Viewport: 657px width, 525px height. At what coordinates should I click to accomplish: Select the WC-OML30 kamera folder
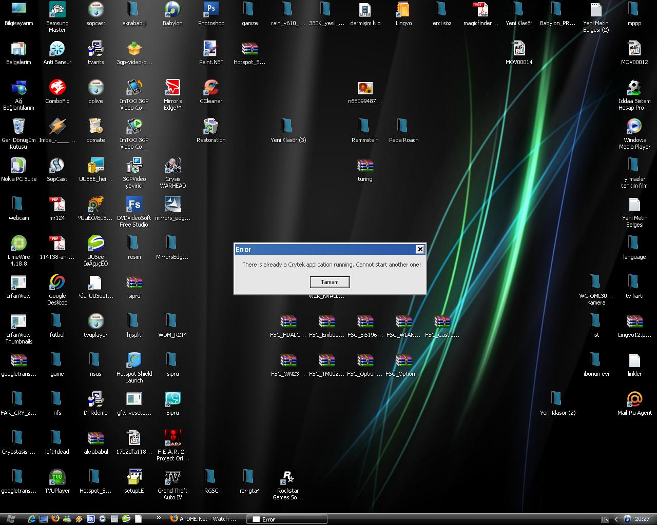pyautogui.click(x=596, y=290)
